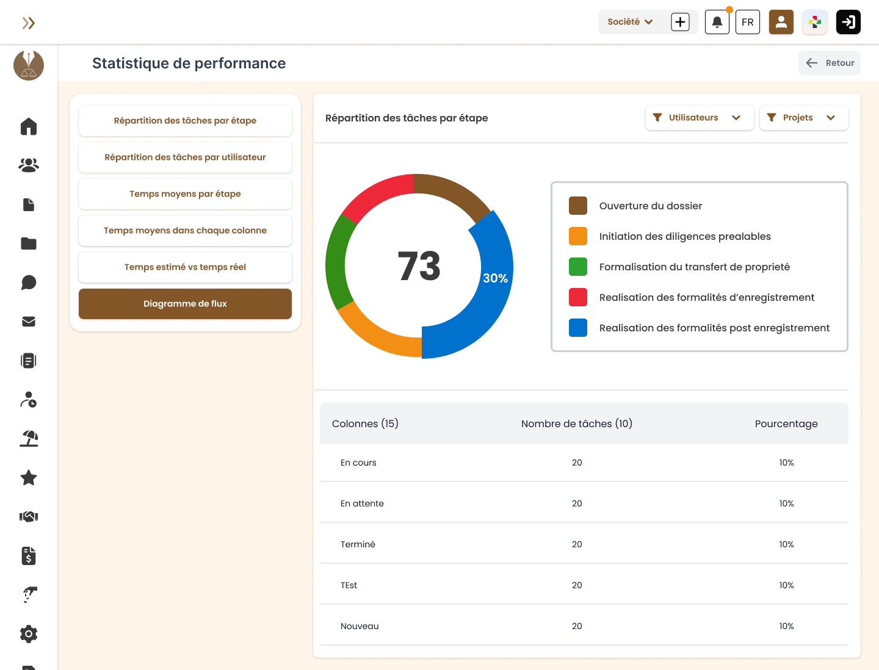Open the Utilisateurs filter dropdown
This screenshot has width=879, height=670.
(700, 118)
